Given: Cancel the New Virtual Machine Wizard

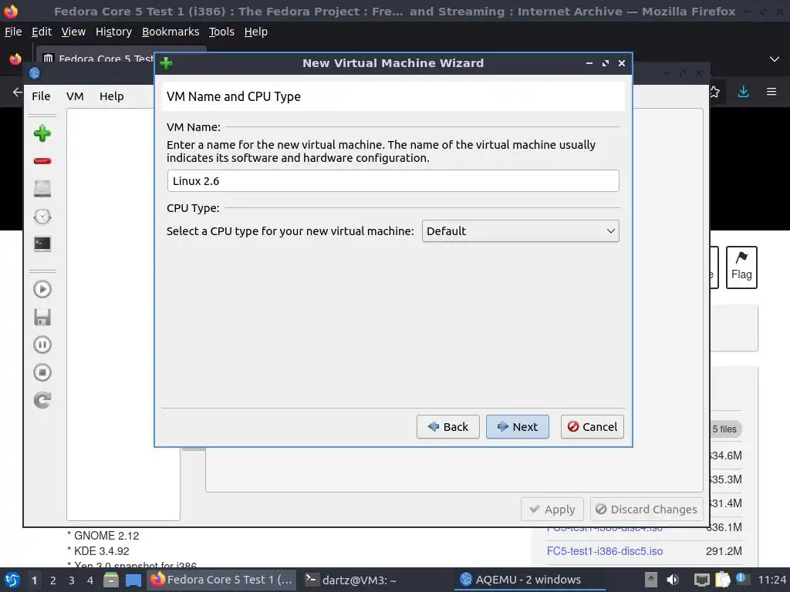Looking at the screenshot, I should point(592,427).
